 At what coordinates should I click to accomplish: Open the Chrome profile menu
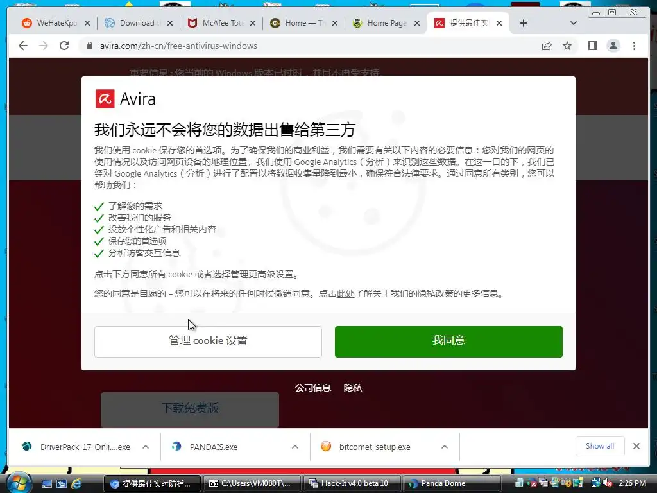pos(613,46)
